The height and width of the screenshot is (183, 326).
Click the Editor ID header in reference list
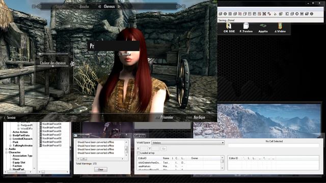233,158
